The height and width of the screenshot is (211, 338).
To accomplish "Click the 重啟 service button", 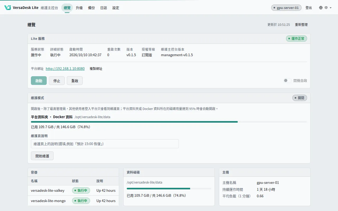I will click(75, 81).
